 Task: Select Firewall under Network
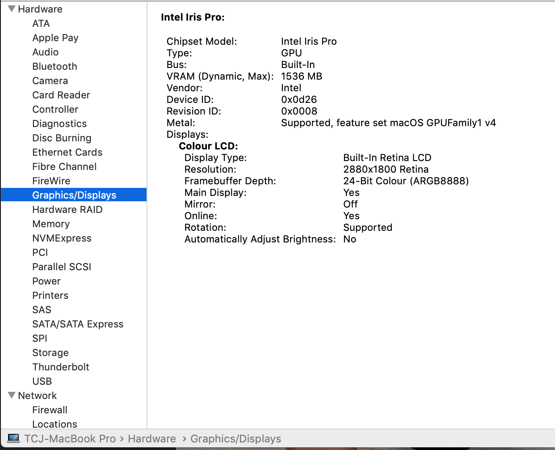50,410
